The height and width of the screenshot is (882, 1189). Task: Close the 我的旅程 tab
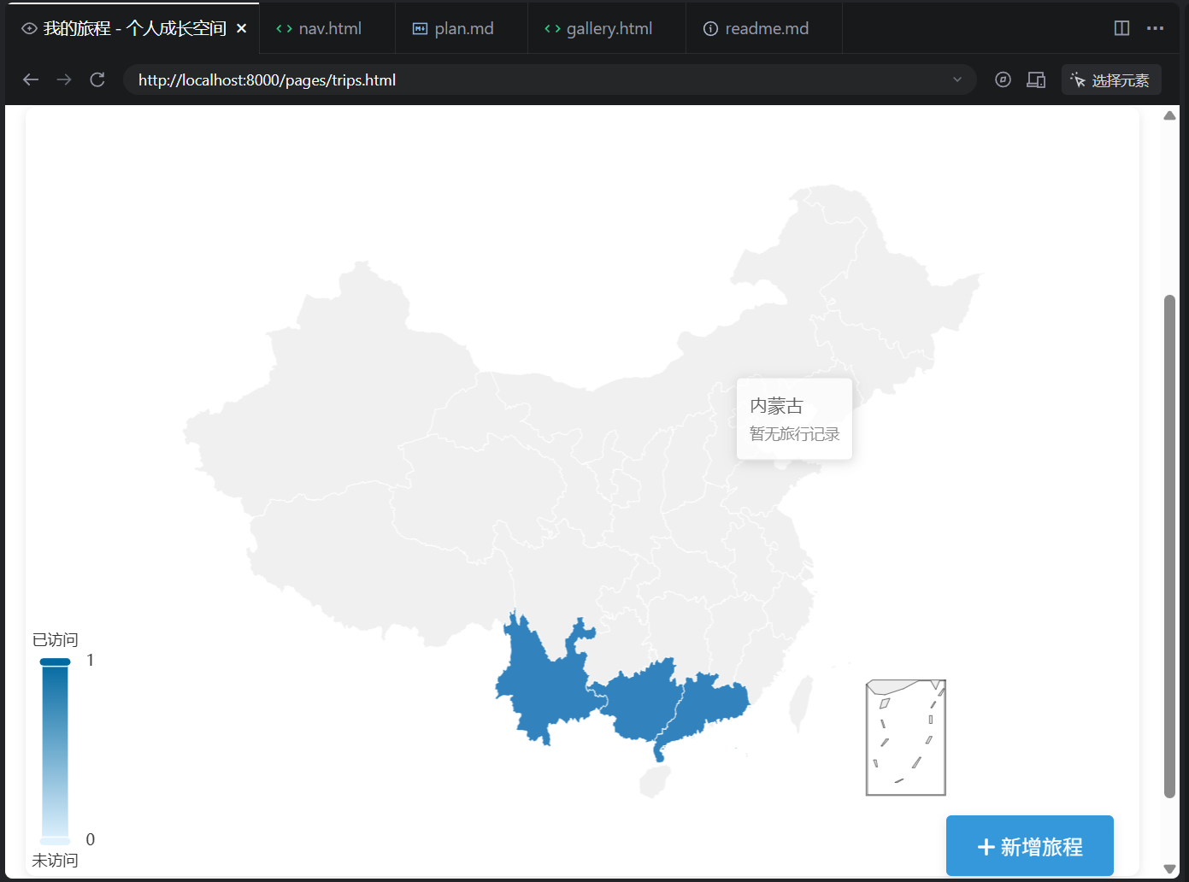click(242, 28)
